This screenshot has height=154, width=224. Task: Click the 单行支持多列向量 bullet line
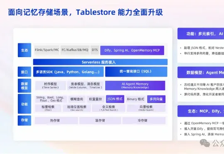[x=204, y=53]
